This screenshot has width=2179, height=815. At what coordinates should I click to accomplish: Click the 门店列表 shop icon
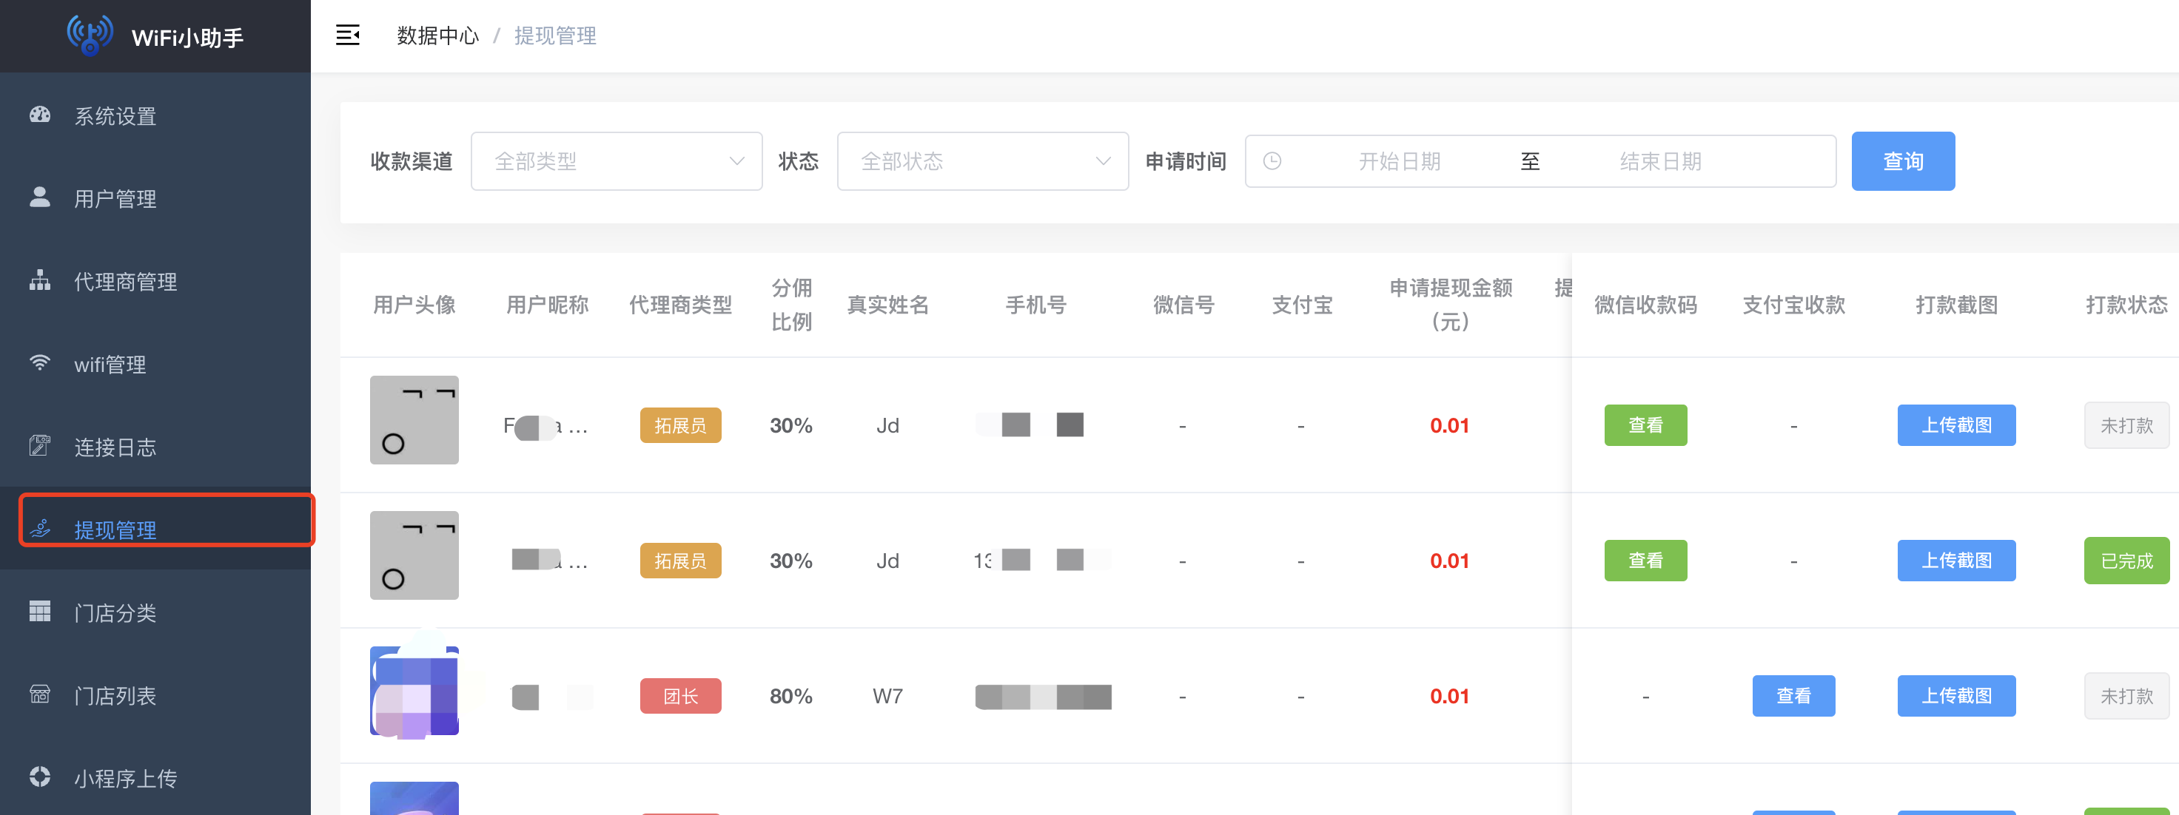coord(40,694)
